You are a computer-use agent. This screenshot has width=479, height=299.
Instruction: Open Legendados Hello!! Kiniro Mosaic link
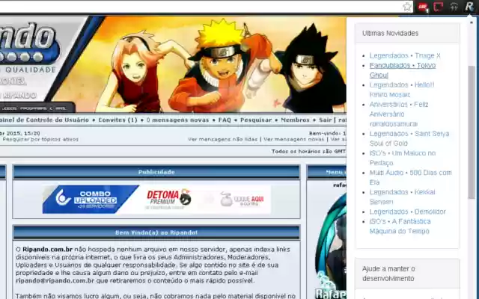(x=402, y=90)
